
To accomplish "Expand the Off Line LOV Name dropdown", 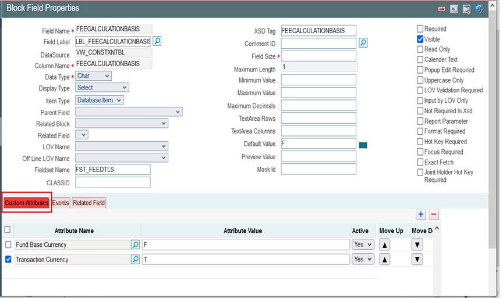I will (x=122, y=158).
